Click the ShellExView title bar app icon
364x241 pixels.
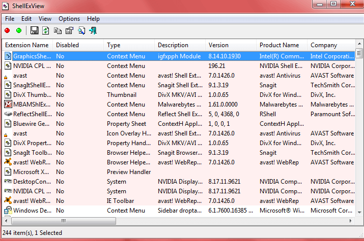tap(5, 6)
